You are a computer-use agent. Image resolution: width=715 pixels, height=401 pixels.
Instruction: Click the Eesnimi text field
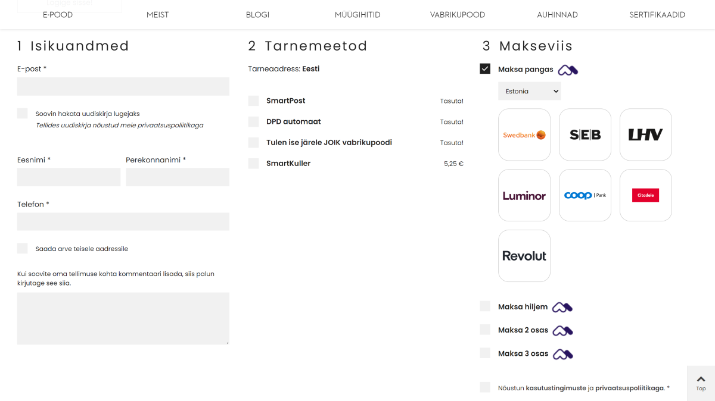point(69,177)
